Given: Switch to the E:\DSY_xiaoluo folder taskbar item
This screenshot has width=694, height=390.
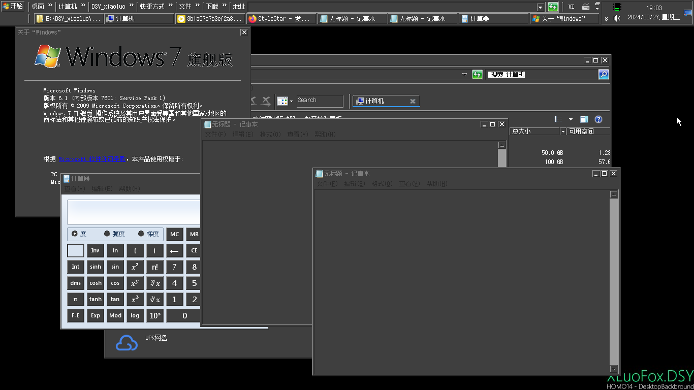Looking at the screenshot, I should tap(69, 18).
